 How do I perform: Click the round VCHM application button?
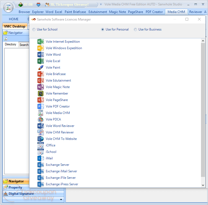[8, 7]
